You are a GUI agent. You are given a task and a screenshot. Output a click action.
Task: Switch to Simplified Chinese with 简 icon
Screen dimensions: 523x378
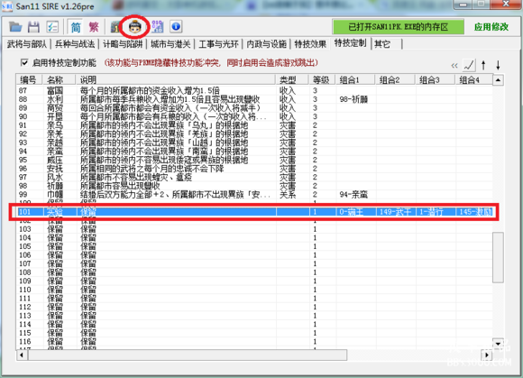[x=76, y=27]
